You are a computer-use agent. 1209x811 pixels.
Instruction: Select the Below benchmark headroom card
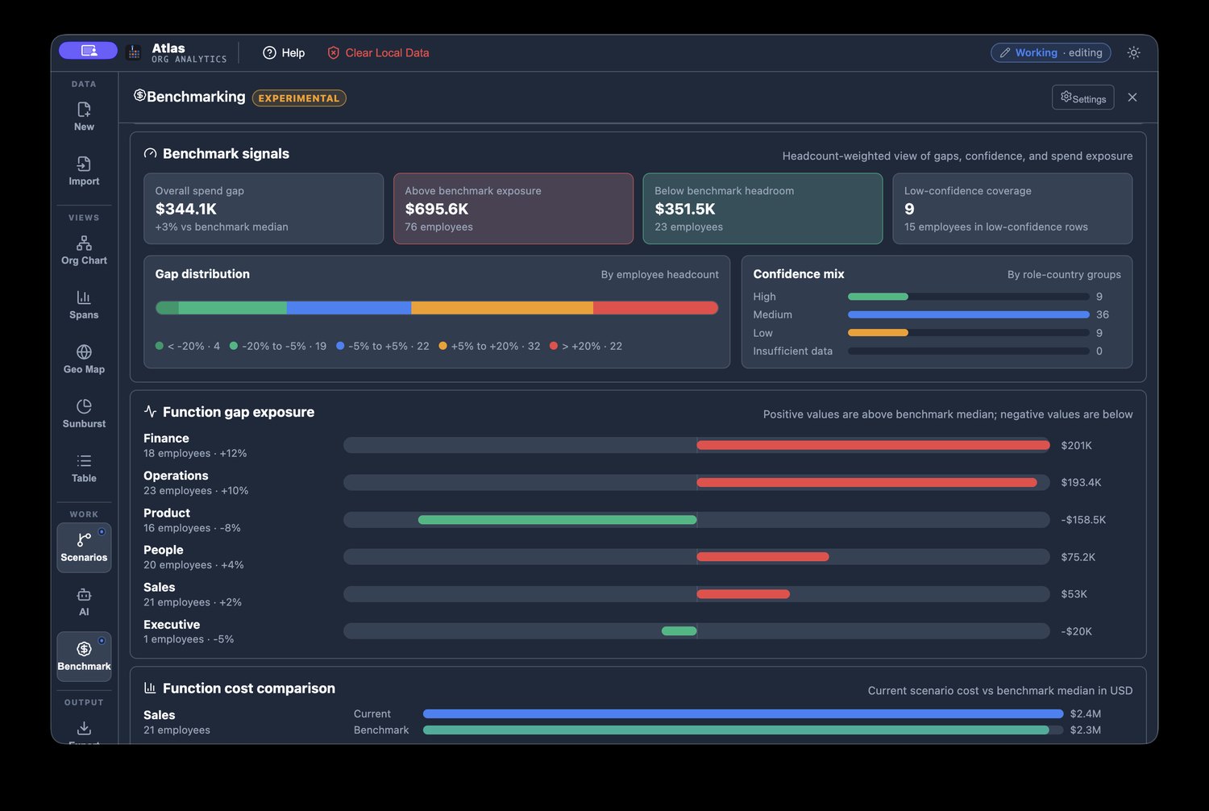[x=762, y=209]
